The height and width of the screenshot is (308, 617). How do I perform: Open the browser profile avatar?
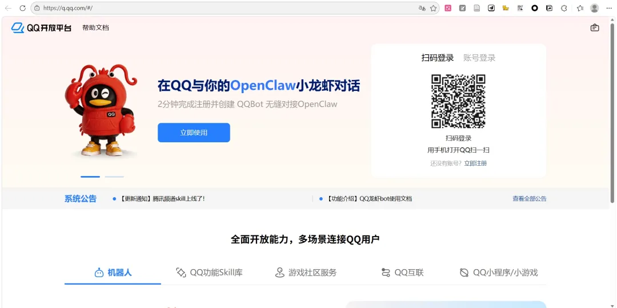pos(595,8)
